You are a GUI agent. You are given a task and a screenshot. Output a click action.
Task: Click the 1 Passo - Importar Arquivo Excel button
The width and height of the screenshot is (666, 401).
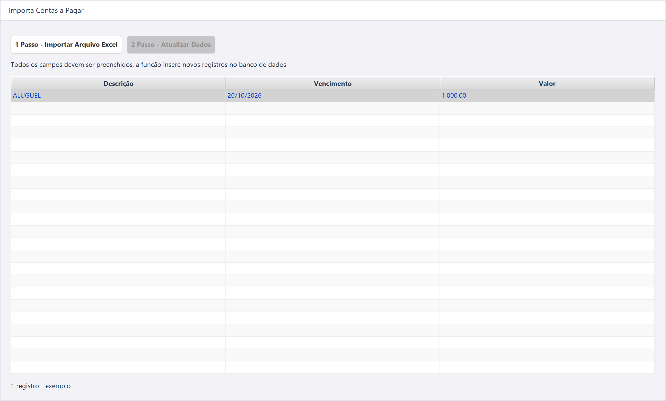tap(66, 44)
